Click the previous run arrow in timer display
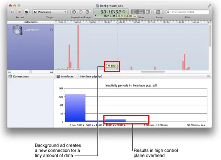Screen dimensions: 221x160 click(x=96, y=16)
